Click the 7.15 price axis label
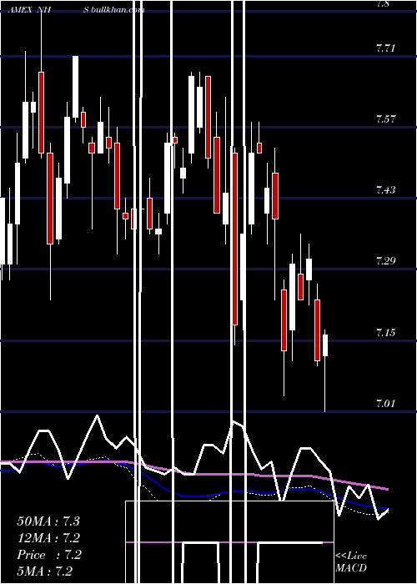This screenshot has width=417, height=584. [385, 332]
